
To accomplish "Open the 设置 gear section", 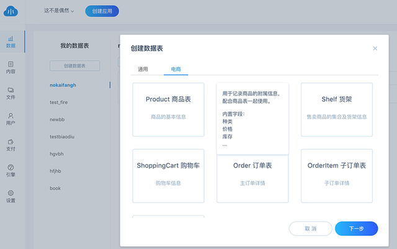I will (x=11, y=196).
